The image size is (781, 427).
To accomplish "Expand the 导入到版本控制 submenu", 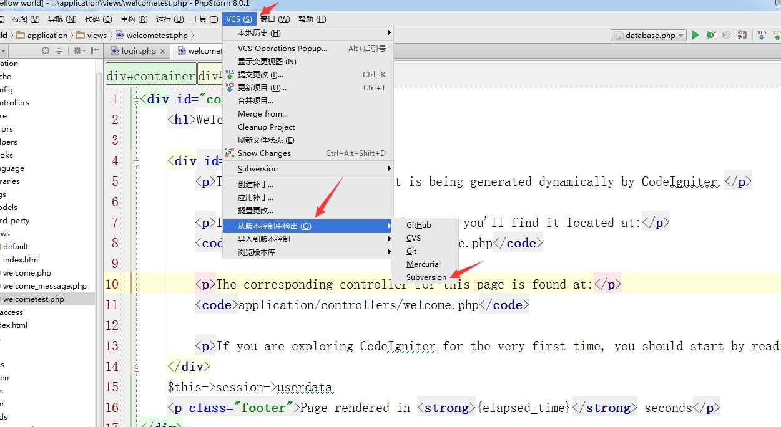I will pos(389,239).
